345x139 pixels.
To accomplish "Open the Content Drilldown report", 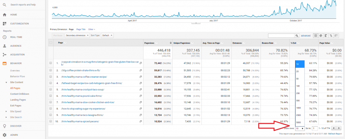I will [20, 94].
